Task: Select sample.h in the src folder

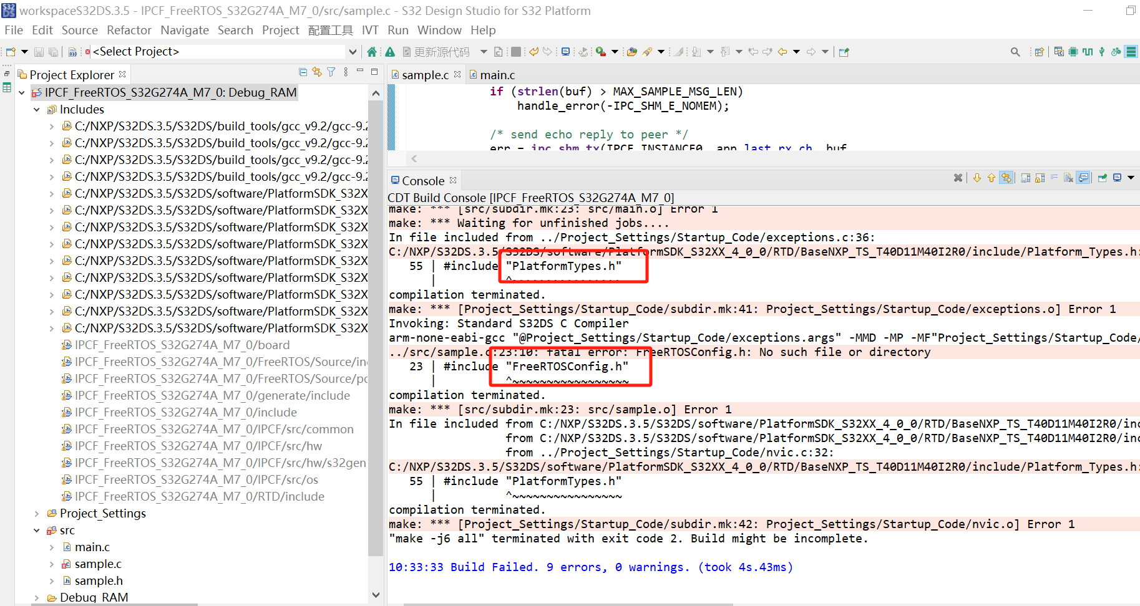Action: coord(98,580)
